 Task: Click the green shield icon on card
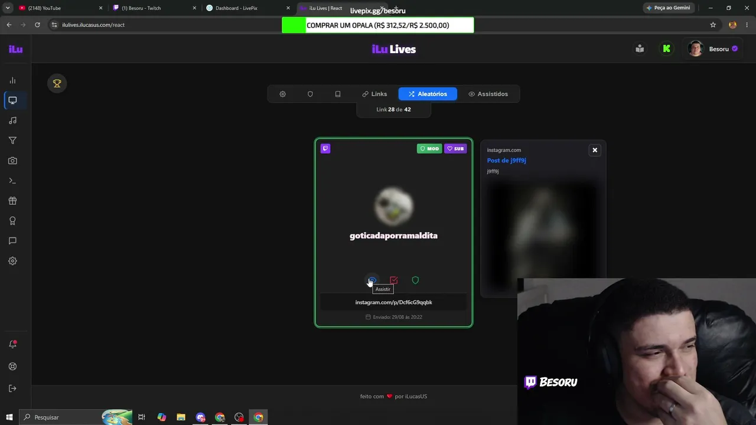pos(415,280)
